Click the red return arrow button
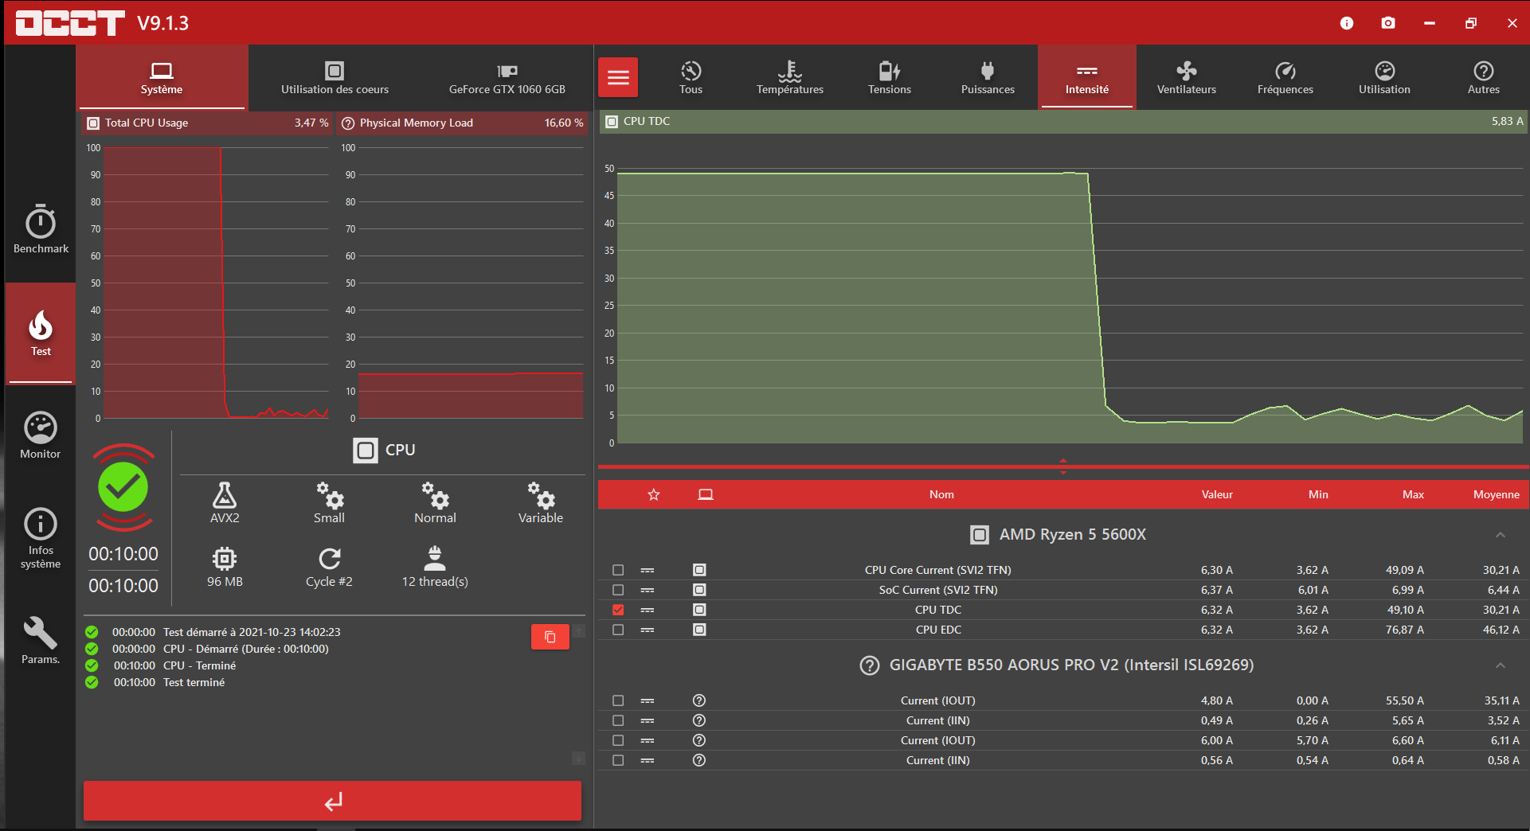1530x831 pixels. (x=332, y=801)
